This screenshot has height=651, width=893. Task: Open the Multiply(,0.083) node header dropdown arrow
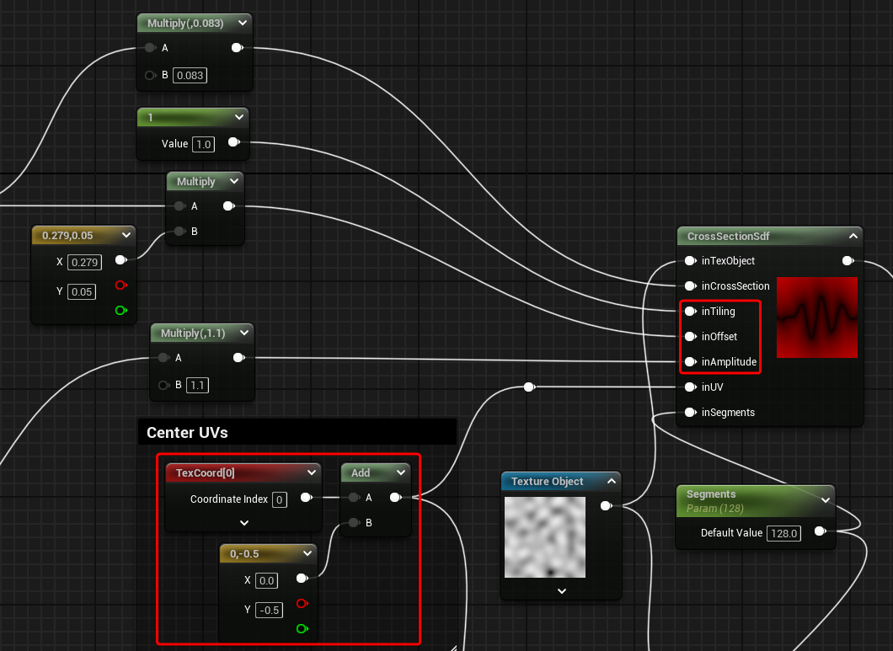coord(243,24)
